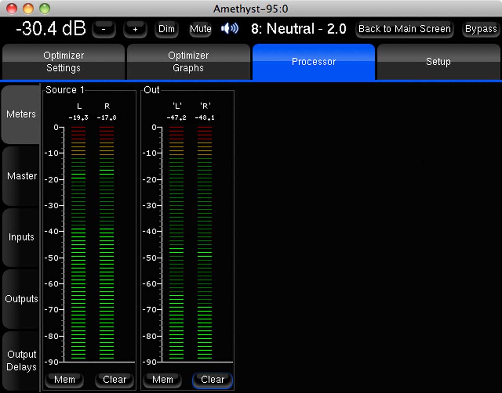Clear the Out meter peaks
The width and height of the screenshot is (502, 393).
click(x=213, y=380)
